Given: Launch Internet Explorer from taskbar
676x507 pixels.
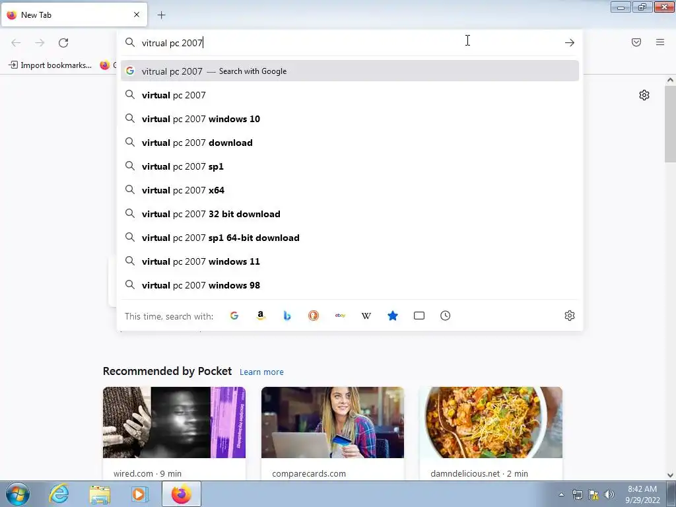Looking at the screenshot, I should pyautogui.click(x=58, y=494).
